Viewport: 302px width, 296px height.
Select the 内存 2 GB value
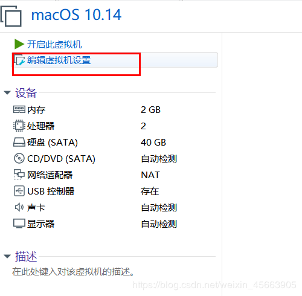point(150,110)
